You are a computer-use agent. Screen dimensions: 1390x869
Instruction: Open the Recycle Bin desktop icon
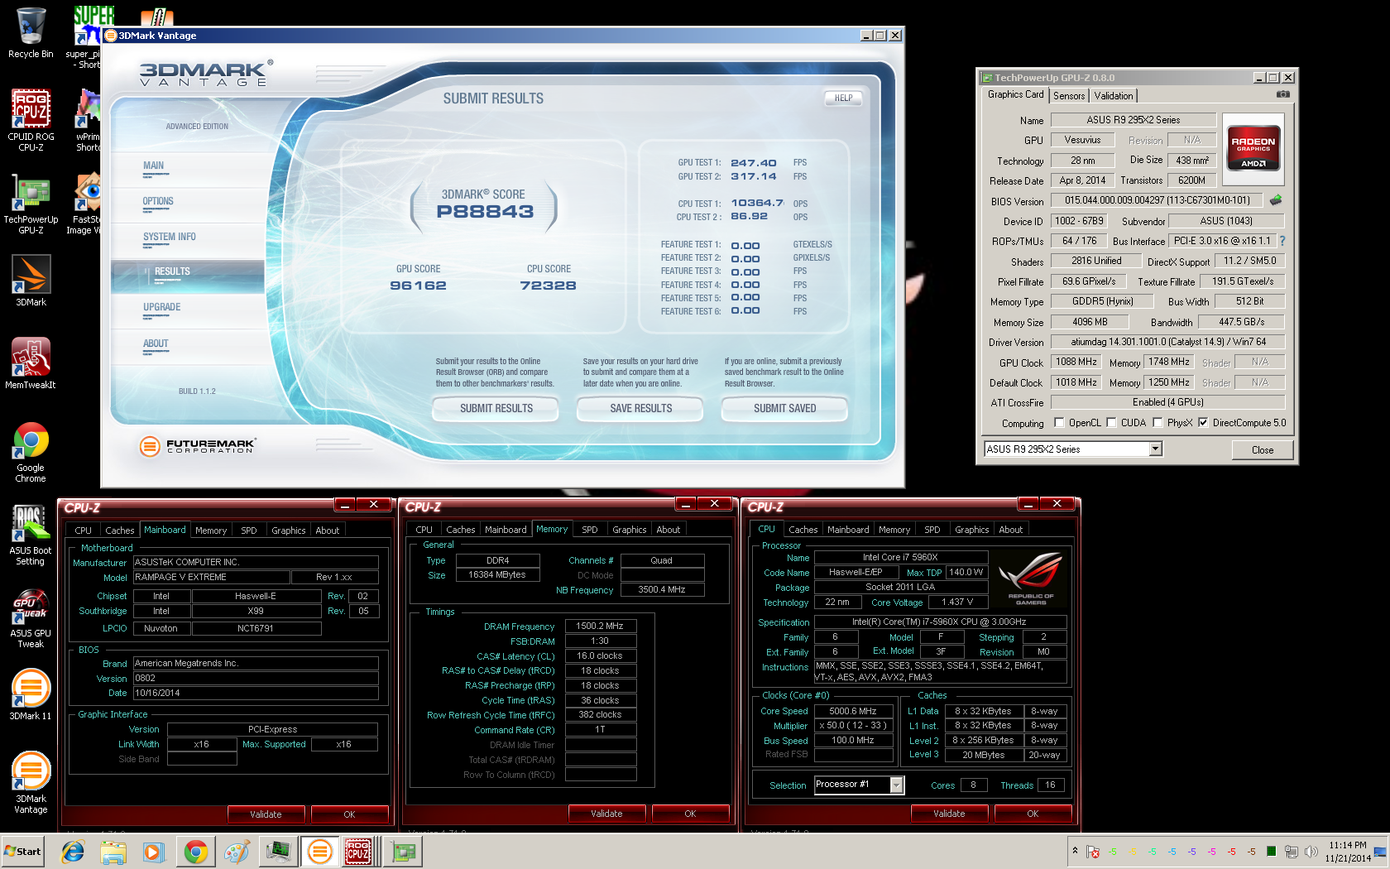(31, 33)
